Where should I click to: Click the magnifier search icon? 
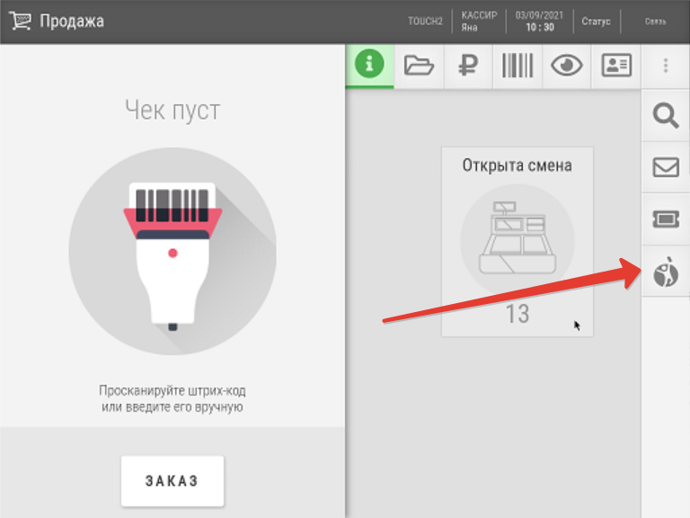point(666,115)
